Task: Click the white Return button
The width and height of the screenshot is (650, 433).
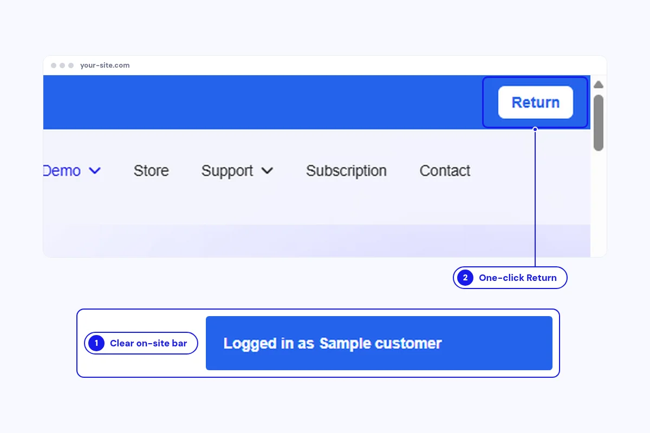Action: coord(535,102)
